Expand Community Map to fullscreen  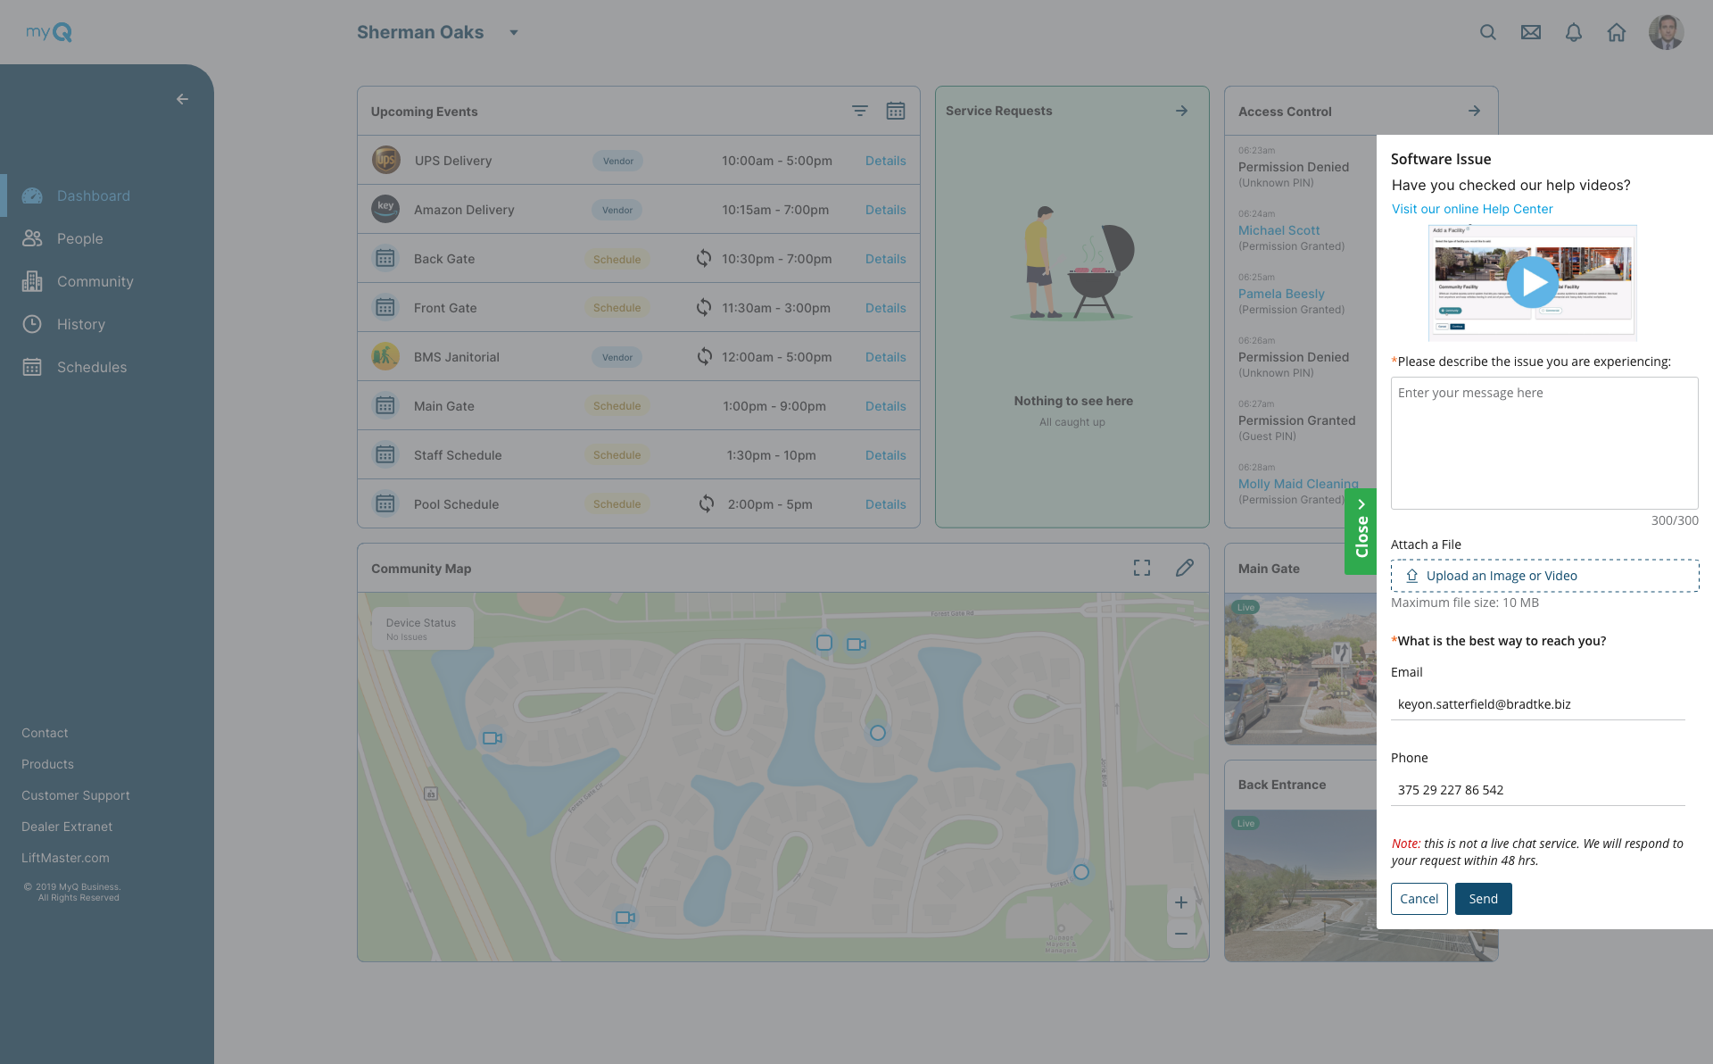[1141, 568]
